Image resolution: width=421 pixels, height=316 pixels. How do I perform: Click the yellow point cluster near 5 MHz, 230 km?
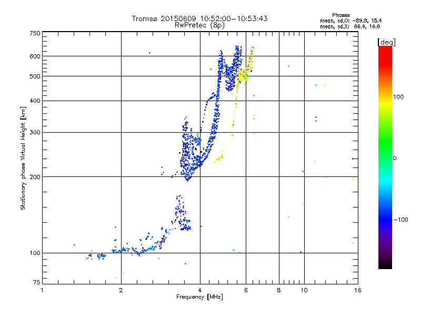pos(219,157)
